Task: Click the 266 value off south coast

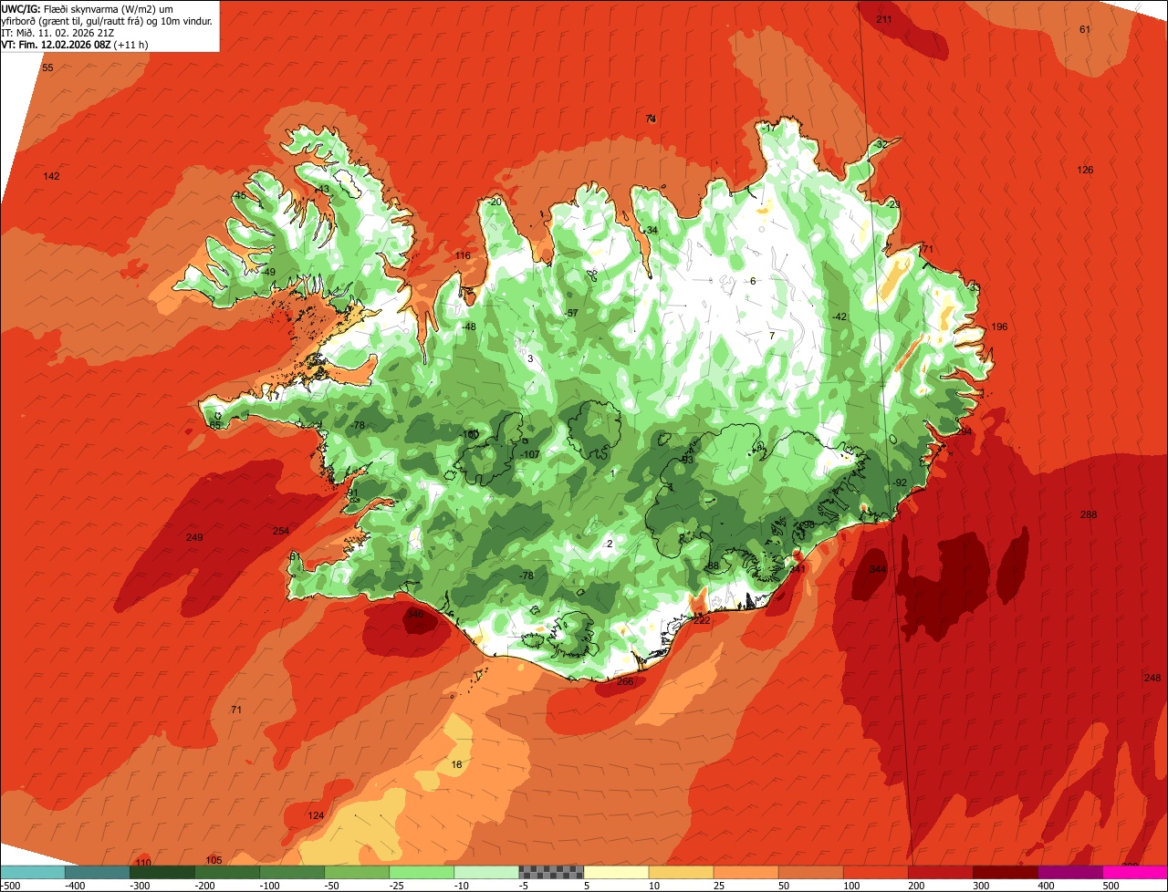Action: (625, 681)
